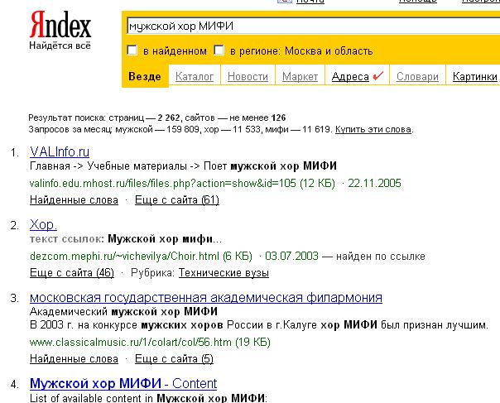Click the 'Академический мужской хор МИФИ' snippet
Viewport: 500px width, 403px height.
[123, 311]
